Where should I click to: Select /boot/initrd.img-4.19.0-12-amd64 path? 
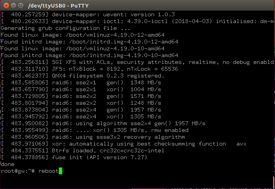click(124, 42)
